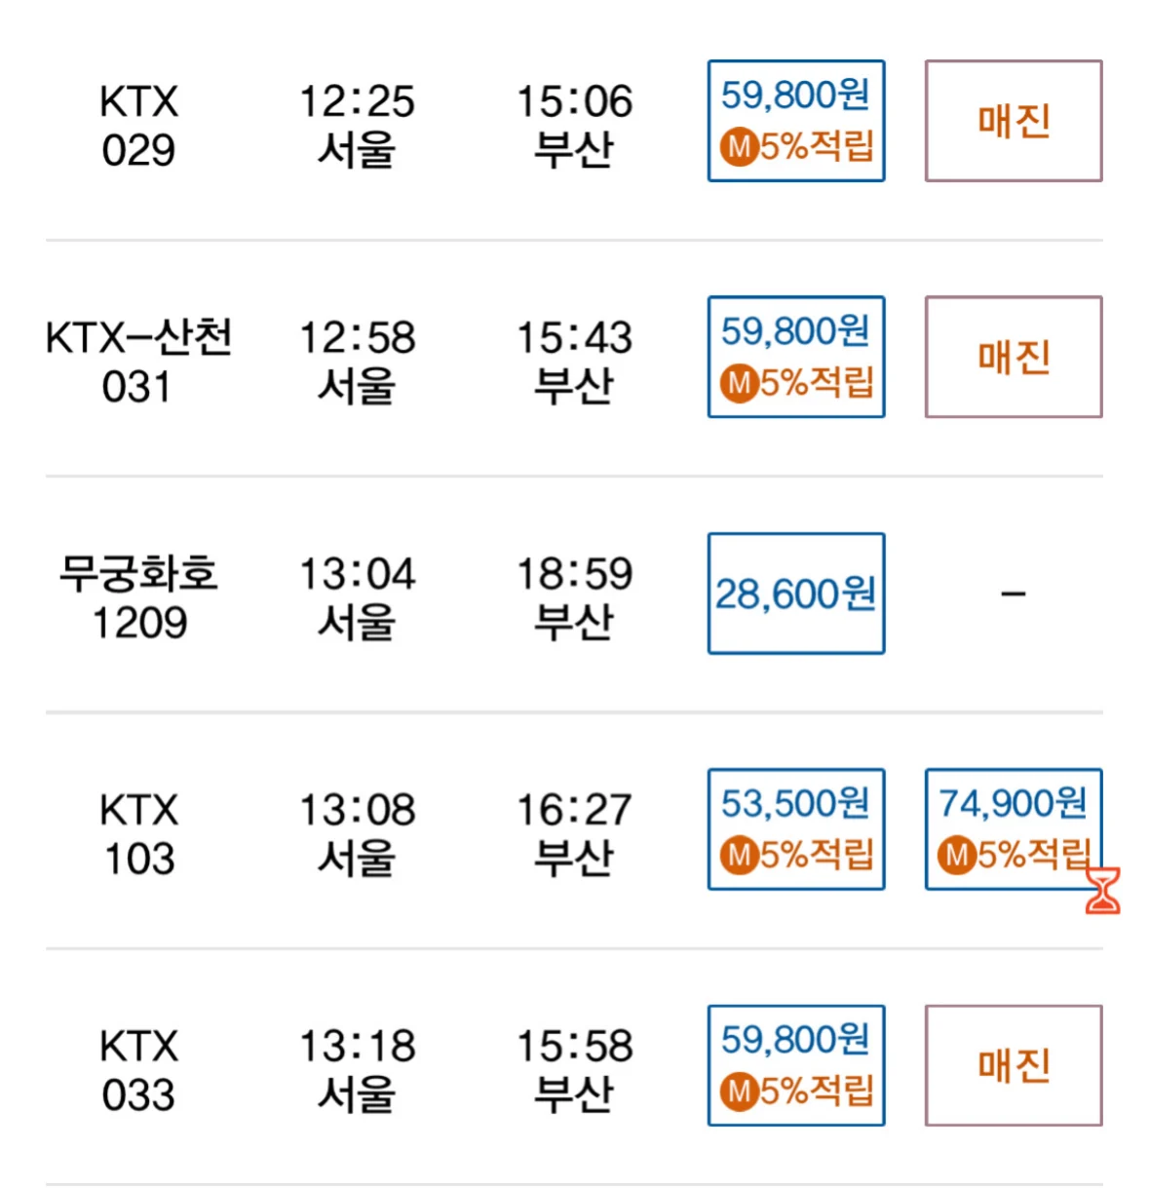Viewport: 1149px width, 1188px height.
Task: Select the 59,800원 fare for KTX-산천 031
Action: (x=796, y=357)
